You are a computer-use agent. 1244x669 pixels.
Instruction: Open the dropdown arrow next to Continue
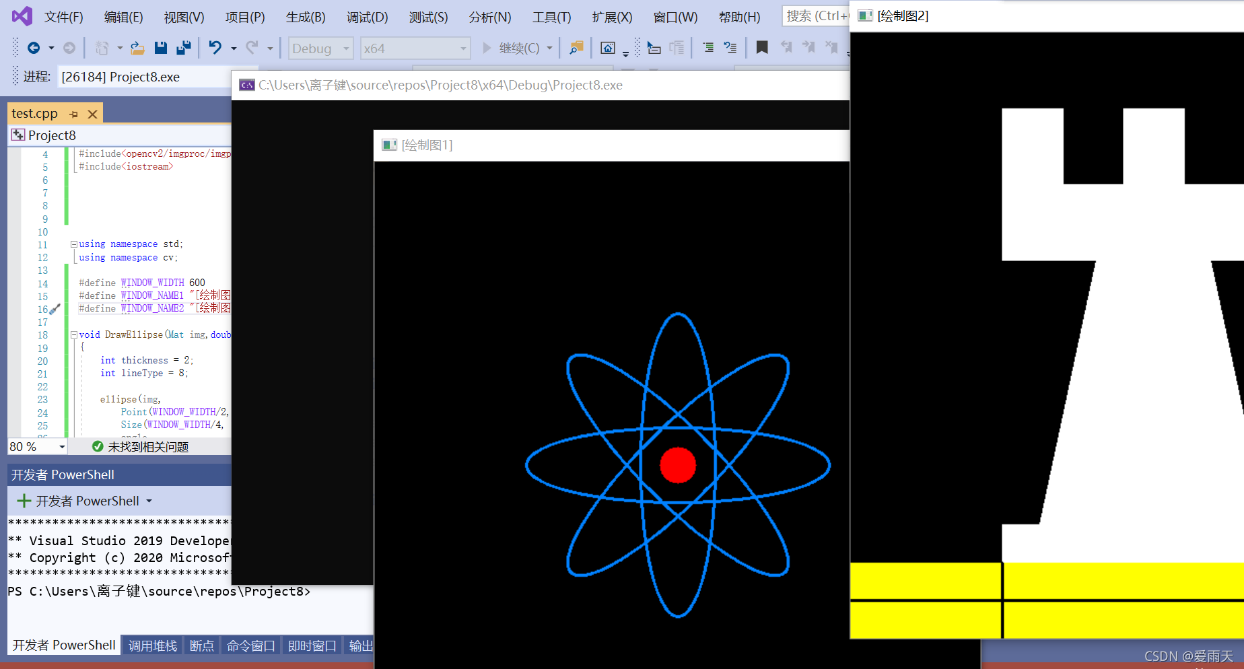[x=550, y=48]
